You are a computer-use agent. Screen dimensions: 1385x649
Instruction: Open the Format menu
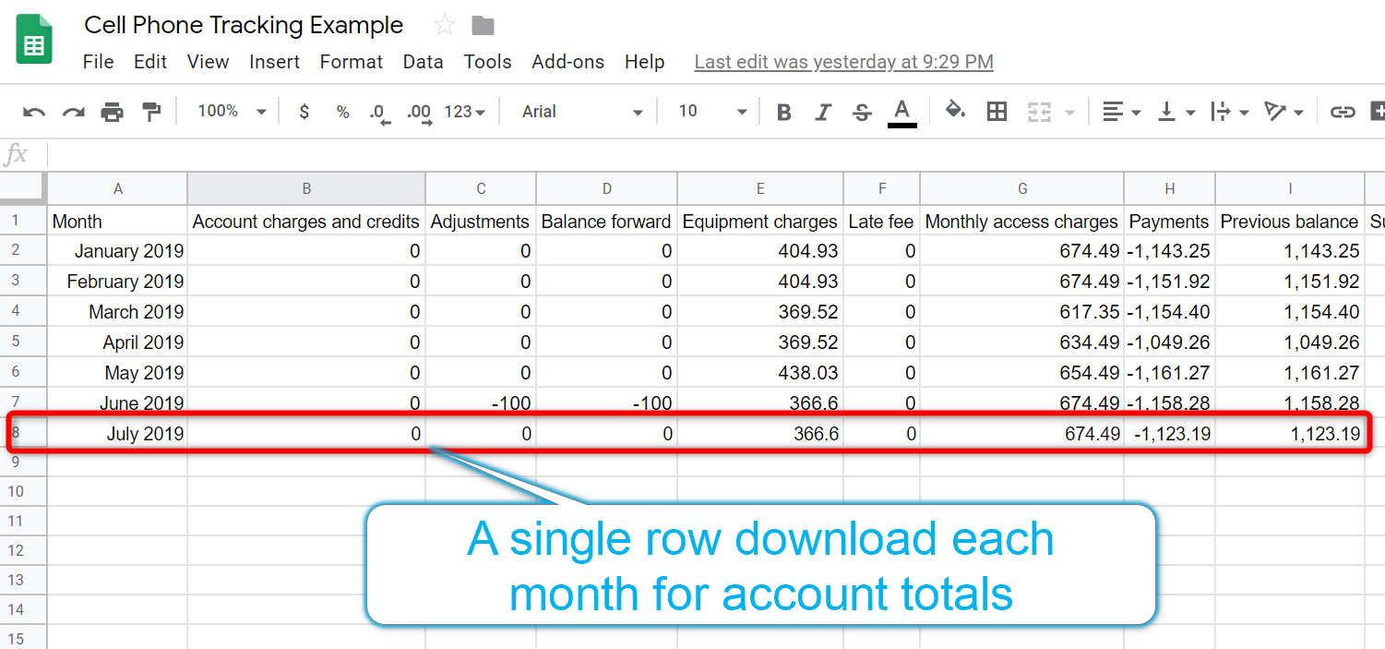(x=352, y=61)
